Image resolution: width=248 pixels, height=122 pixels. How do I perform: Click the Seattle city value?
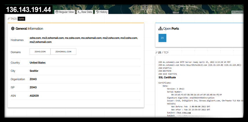pos(34,71)
